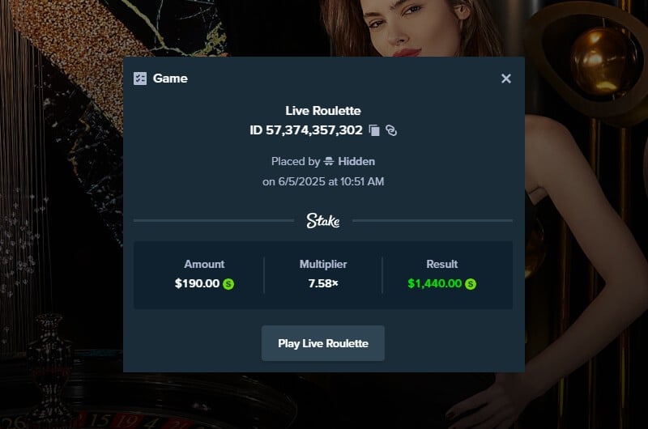The image size is (648, 429).
Task: Click the green currency icon beside $190.00
Action: tap(228, 284)
